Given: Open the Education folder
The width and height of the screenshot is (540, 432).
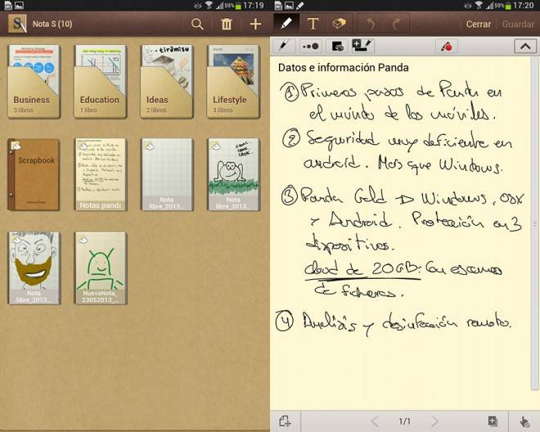Looking at the screenshot, I should click(x=100, y=82).
